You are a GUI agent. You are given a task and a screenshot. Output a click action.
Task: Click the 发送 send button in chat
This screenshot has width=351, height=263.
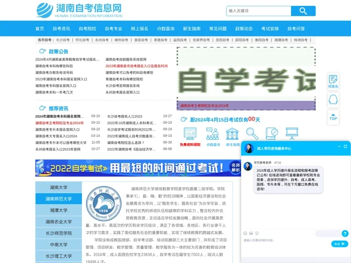click(340, 244)
